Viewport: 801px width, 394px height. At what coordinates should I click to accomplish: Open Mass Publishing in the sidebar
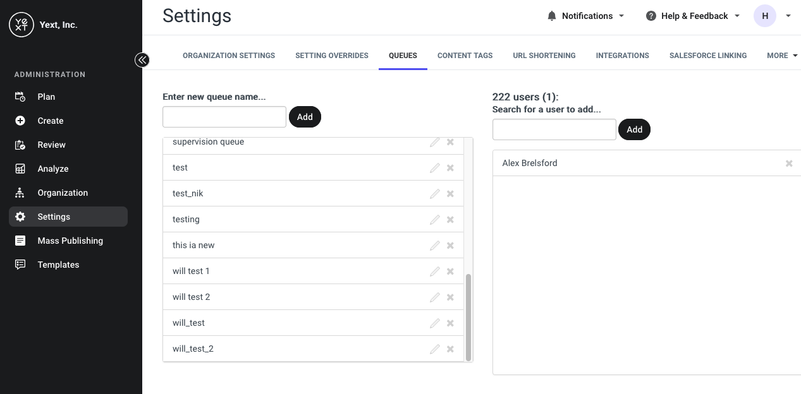point(68,241)
